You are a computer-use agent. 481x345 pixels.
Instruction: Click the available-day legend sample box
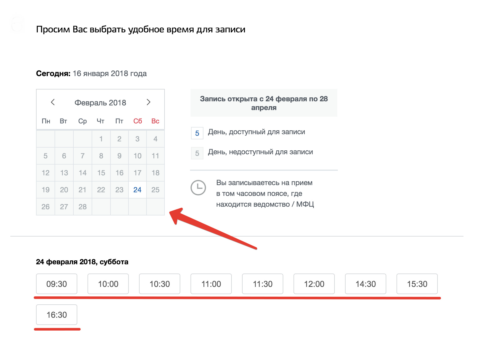click(x=197, y=133)
